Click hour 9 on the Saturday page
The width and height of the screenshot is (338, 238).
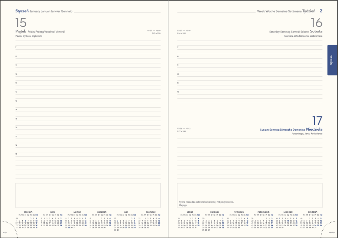178,65
